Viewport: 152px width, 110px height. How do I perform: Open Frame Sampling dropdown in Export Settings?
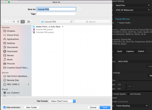pos(132,106)
